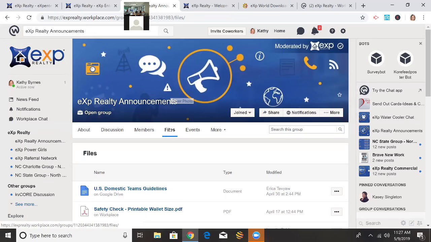Open Notifications in left sidebar

coord(28,109)
